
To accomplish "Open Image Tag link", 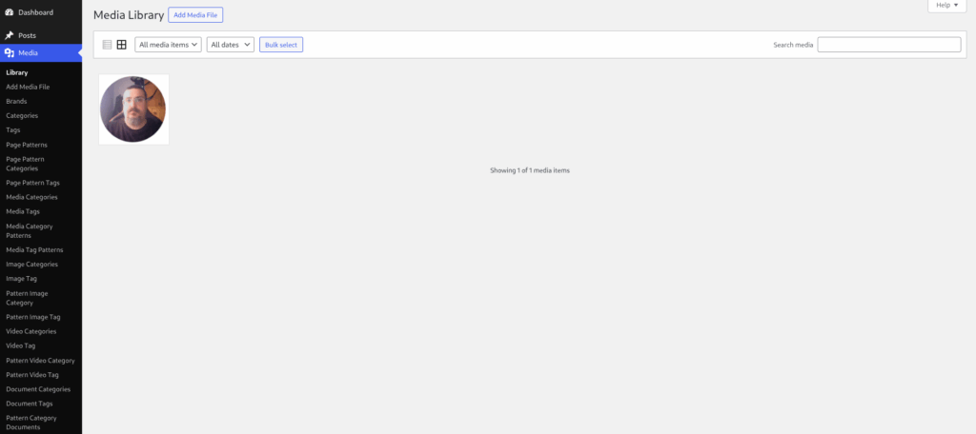I will click(x=22, y=279).
